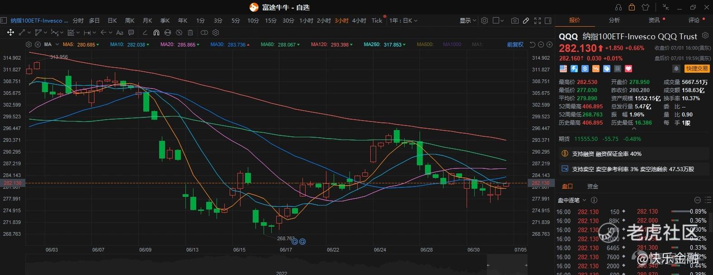The height and width of the screenshot is (275, 713).
Task: Toggle the drawing pencil mode icon
Action: pyautogui.click(x=526, y=21)
